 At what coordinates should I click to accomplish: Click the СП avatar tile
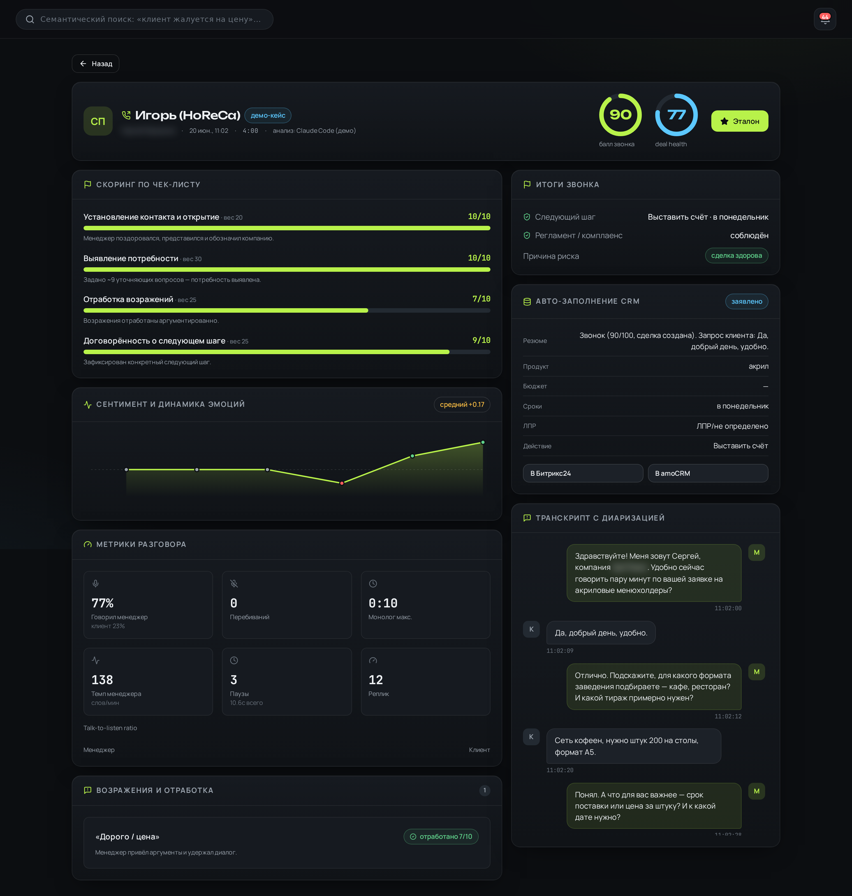(98, 121)
